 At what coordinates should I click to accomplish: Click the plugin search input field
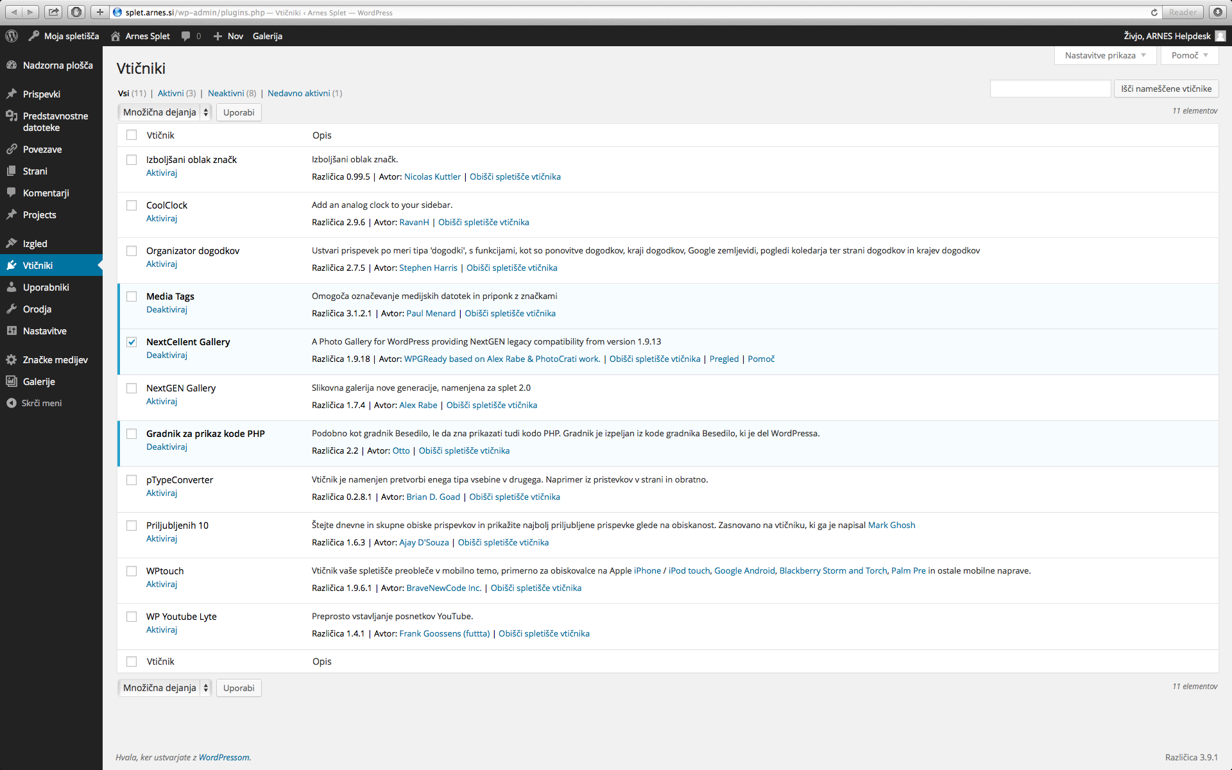tap(1050, 89)
